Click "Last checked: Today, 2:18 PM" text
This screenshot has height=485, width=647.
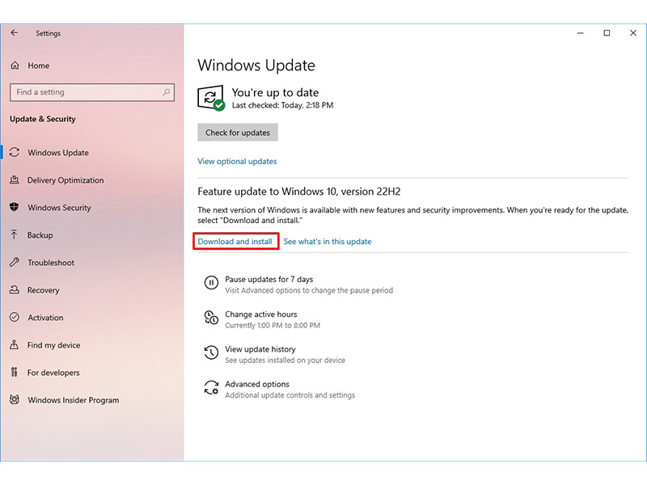282,105
